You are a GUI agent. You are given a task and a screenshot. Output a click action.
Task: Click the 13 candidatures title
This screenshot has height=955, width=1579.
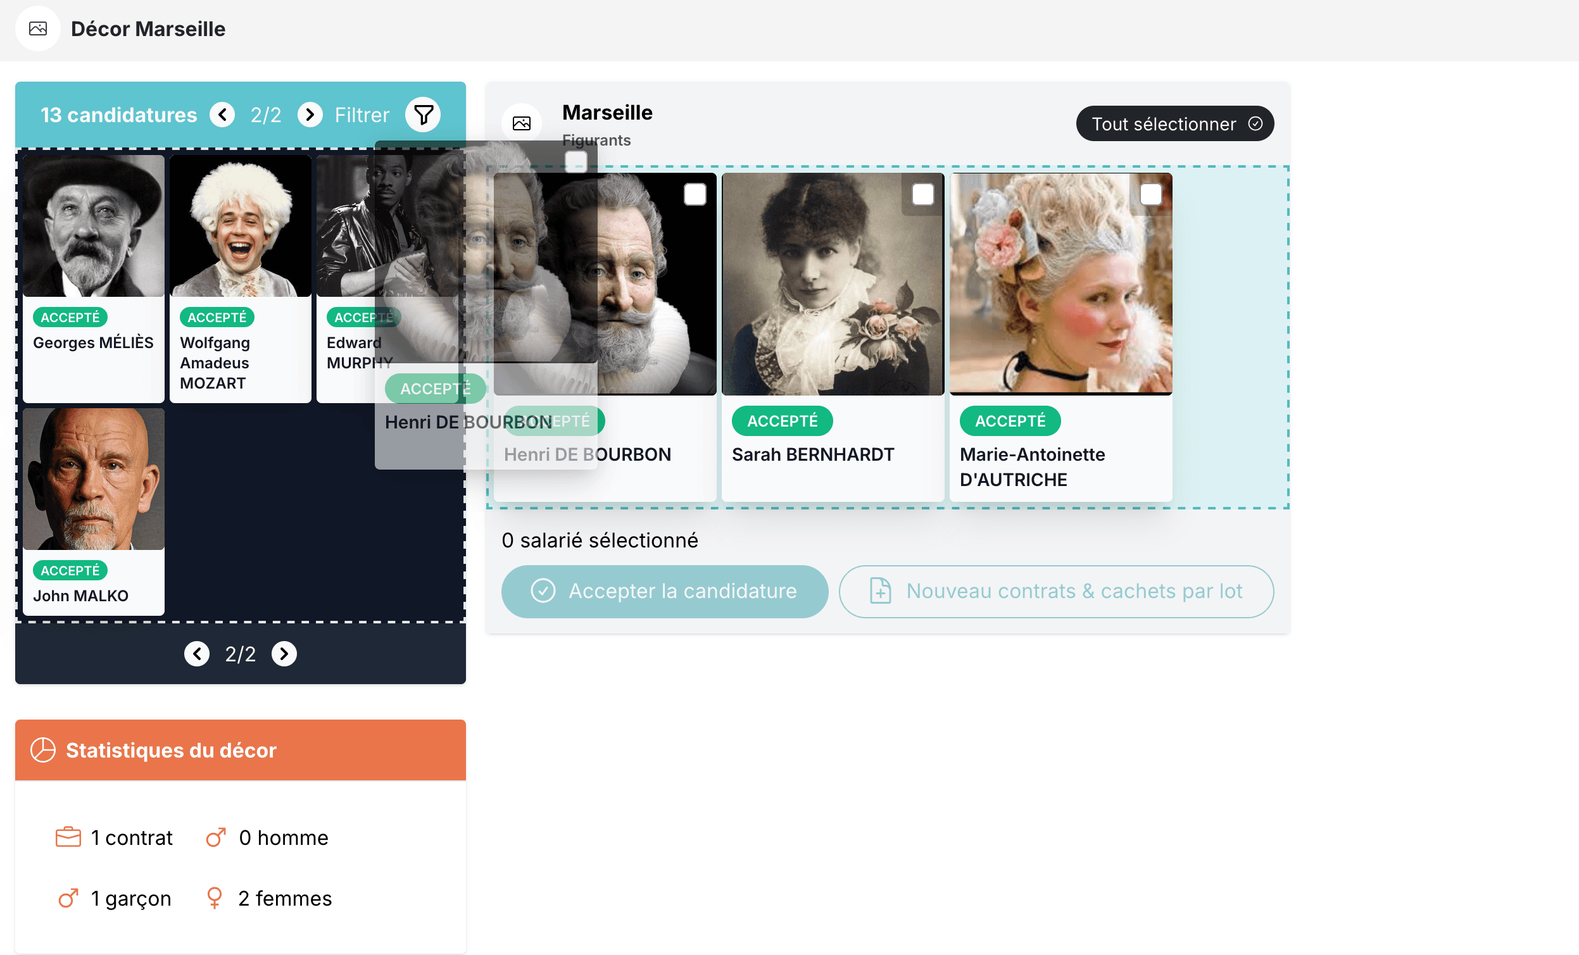pyautogui.click(x=119, y=115)
